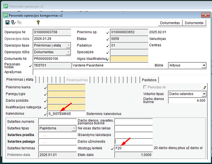This screenshot has width=212, height=164.
Task: Click the Dokumentas button
Action: point(169,23)
